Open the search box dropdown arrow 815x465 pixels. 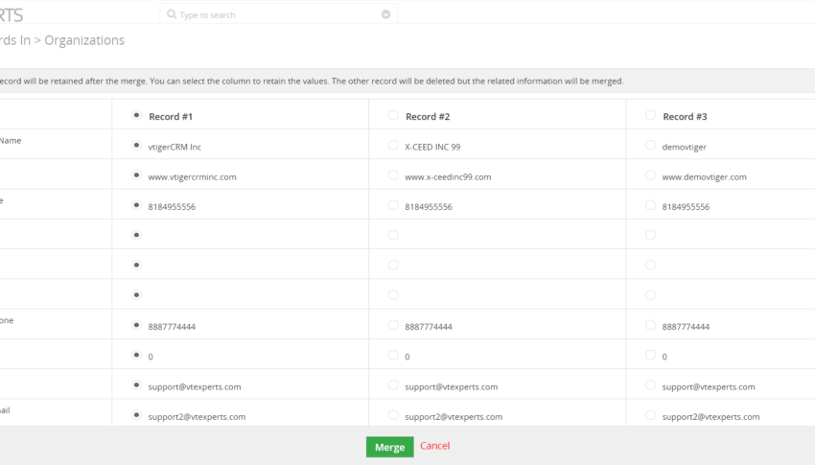tap(385, 14)
